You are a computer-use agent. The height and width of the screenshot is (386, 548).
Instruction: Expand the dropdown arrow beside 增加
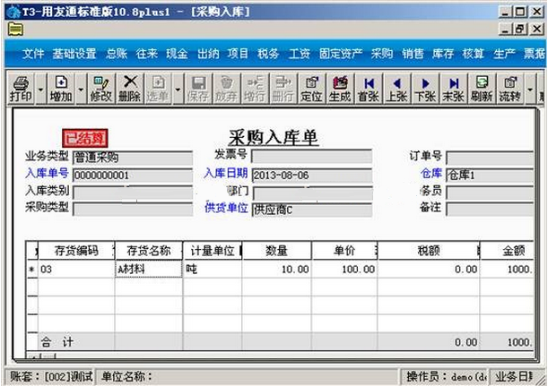(82, 89)
